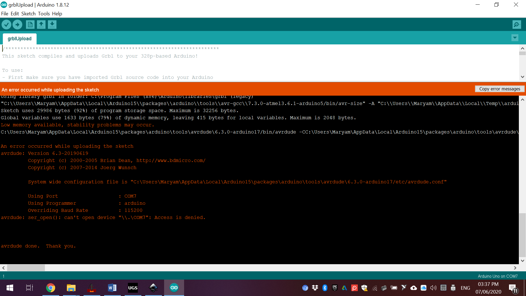The image size is (526, 296).
Task: Click the Save sketch down-arrow icon
Action: pos(52,25)
